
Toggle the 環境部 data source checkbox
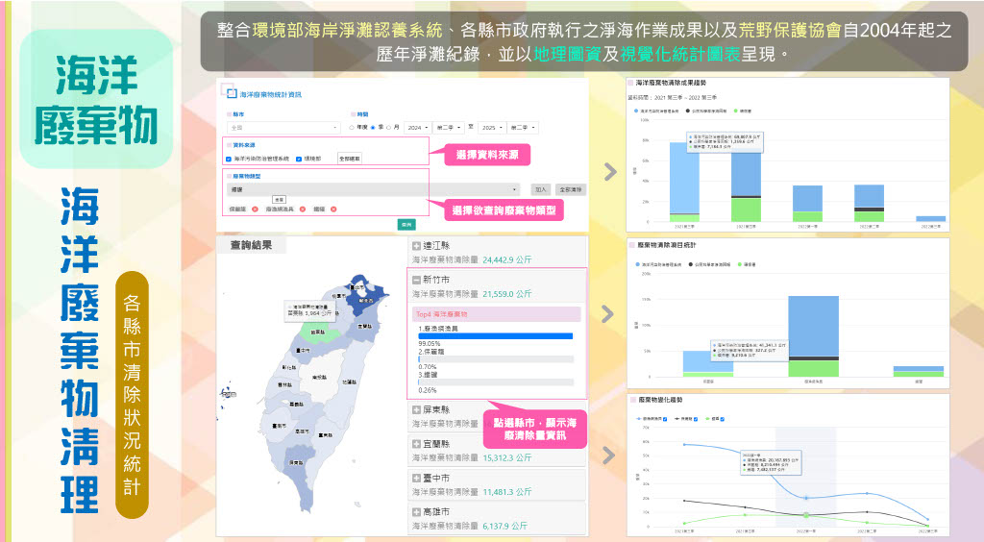299,159
